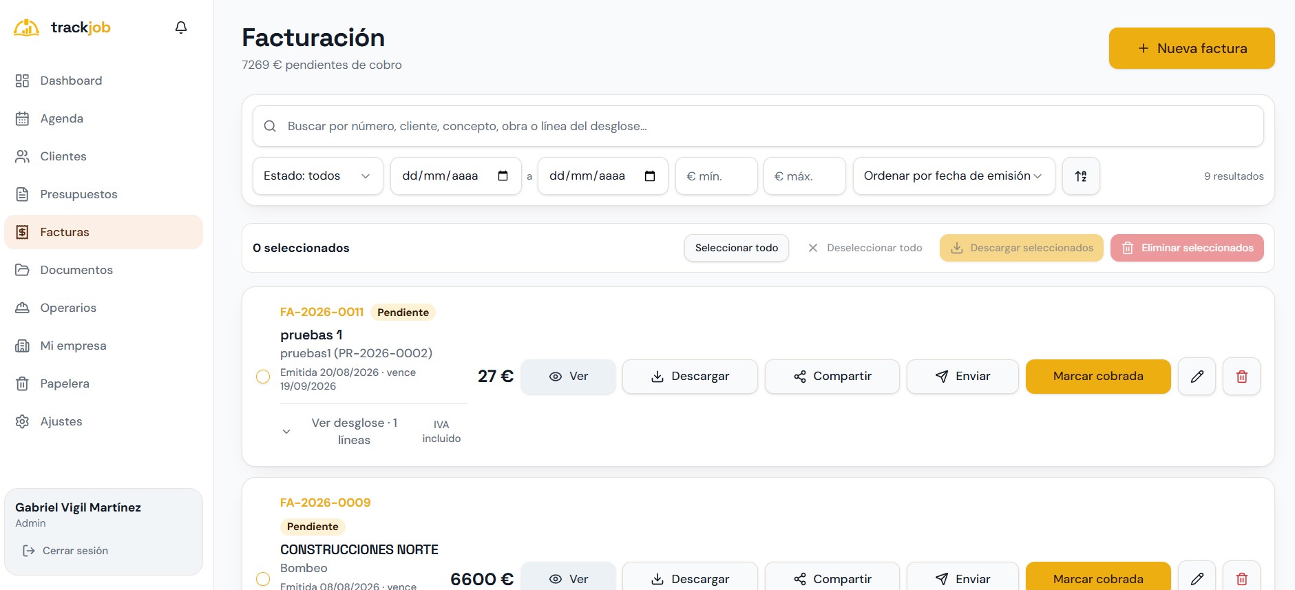This screenshot has width=1295, height=590.
Task: Click Seleccionar todo button
Action: [736, 248]
